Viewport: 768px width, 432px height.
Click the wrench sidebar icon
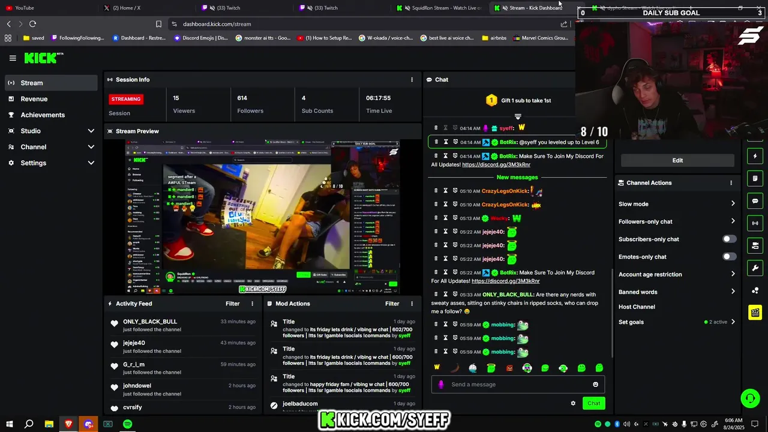pos(755,268)
